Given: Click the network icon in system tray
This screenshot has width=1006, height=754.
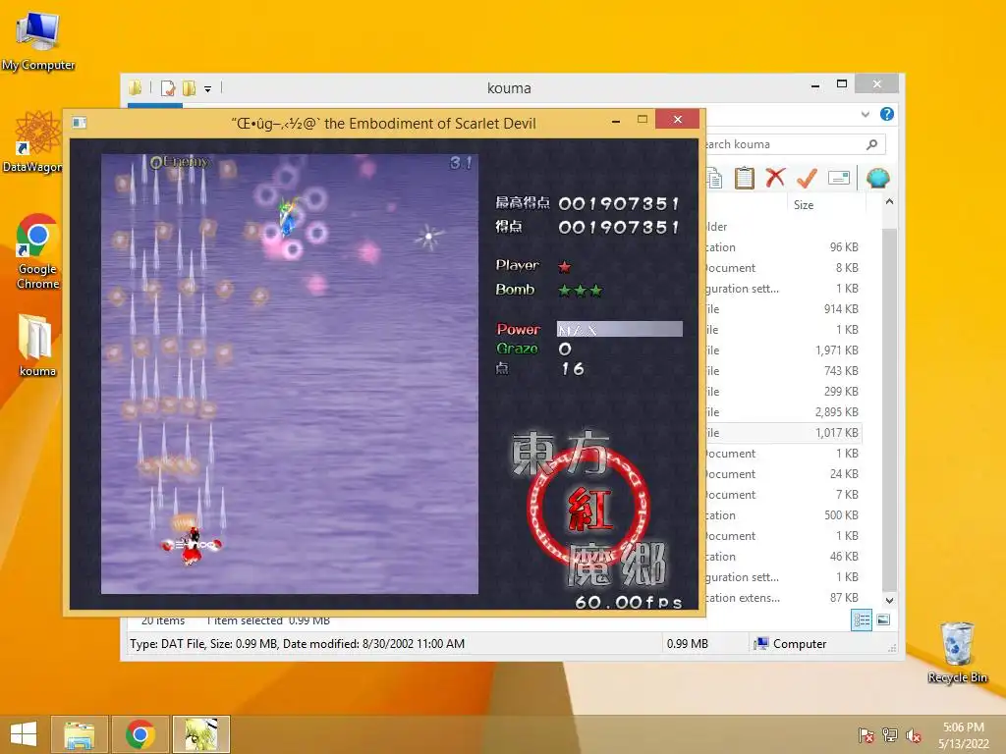Looking at the screenshot, I should coord(890,735).
